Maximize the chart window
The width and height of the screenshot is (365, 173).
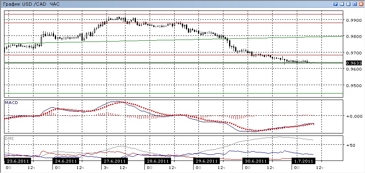[x=355, y=4]
